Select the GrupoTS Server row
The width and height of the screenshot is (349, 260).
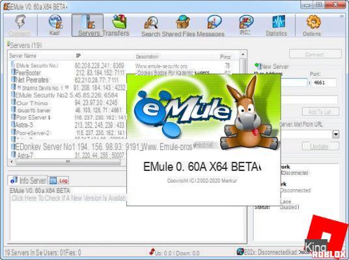(68, 110)
